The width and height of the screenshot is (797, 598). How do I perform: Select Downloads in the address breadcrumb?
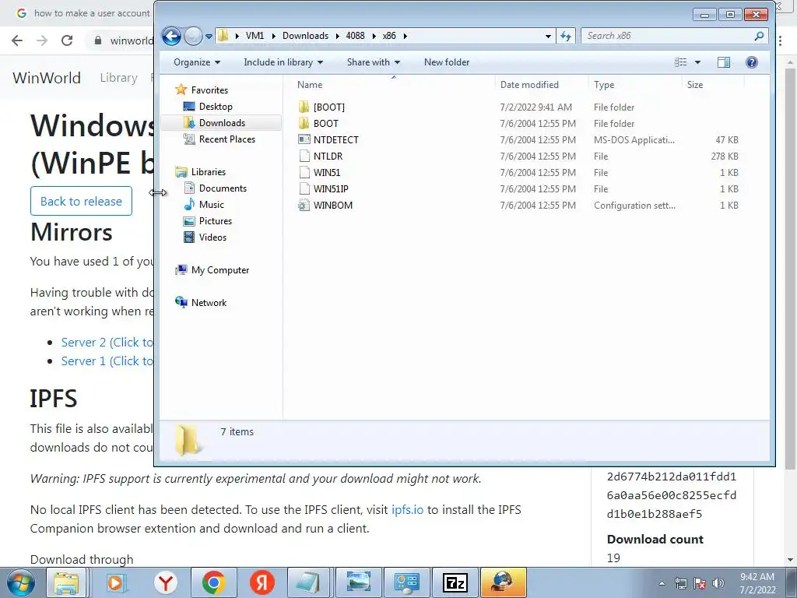pos(305,36)
